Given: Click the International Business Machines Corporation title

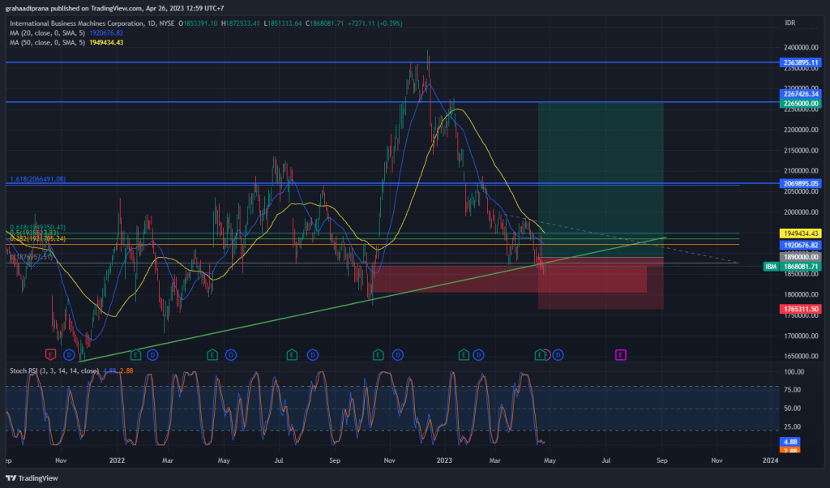Looking at the screenshot, I should pos(77,24).
